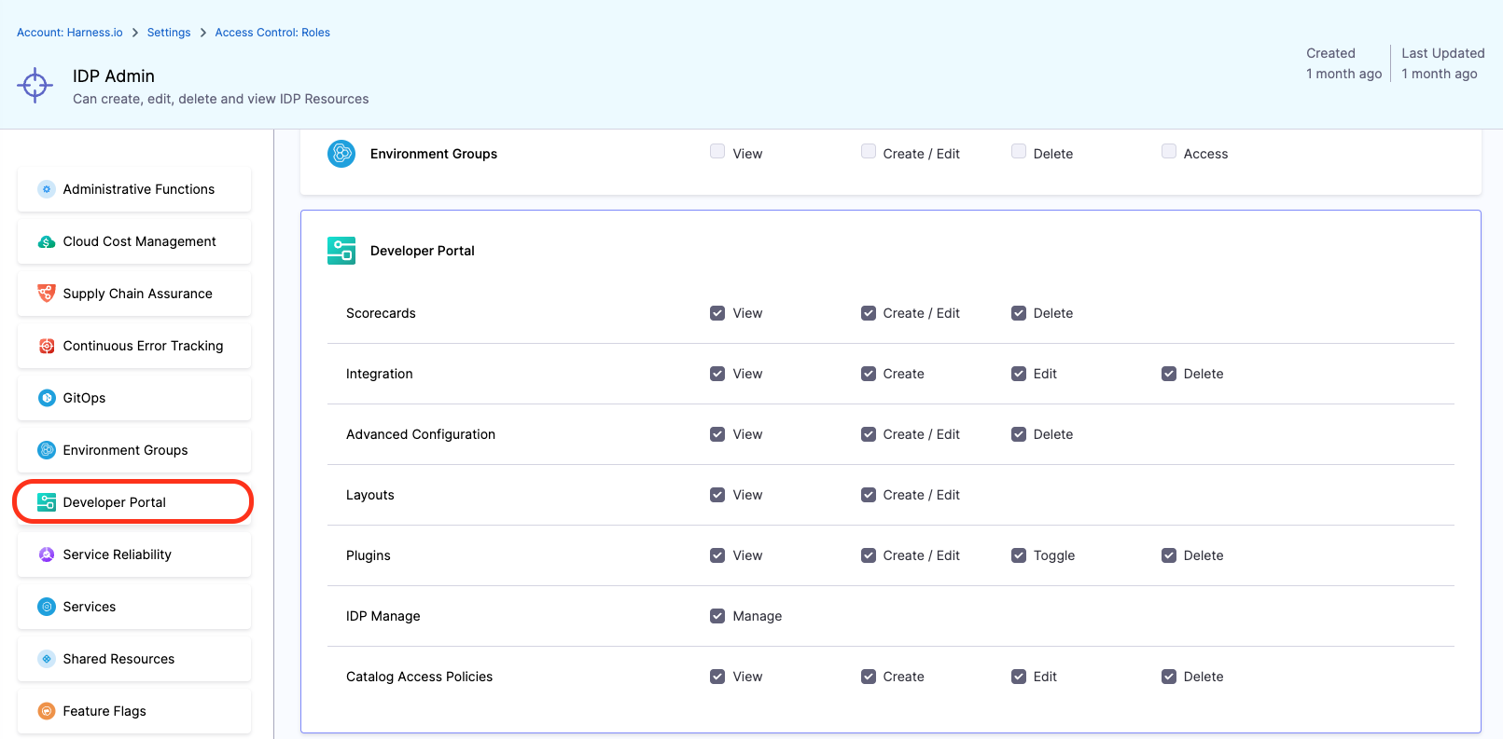The height and width of the screenshot is (739, 1503).
Task: Click the Developer Portal section header icon
Action: point(341,251)
